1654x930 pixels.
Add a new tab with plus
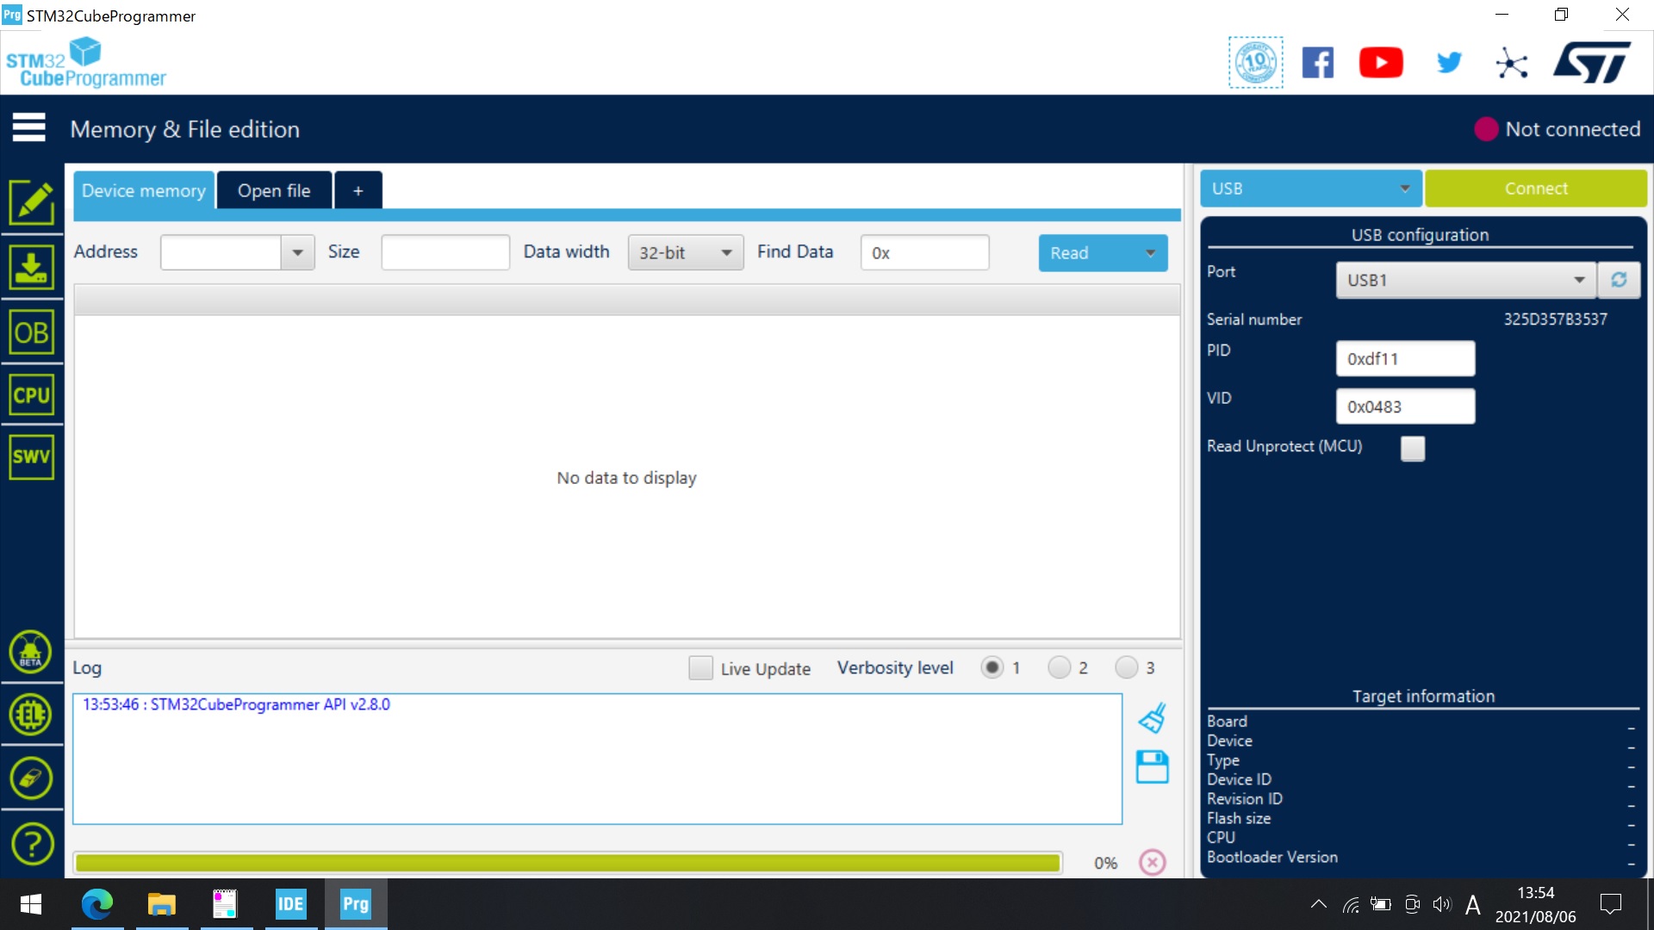tap(358, 190)
